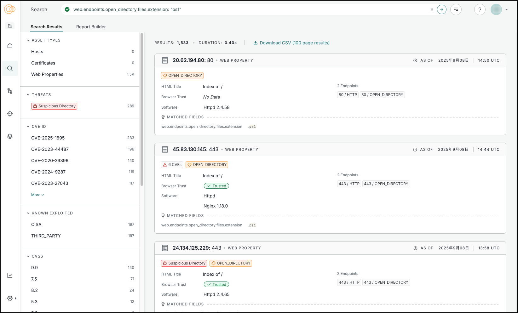Expand More CVE IDs list
The image size is (518, 313).
[37, 195]
